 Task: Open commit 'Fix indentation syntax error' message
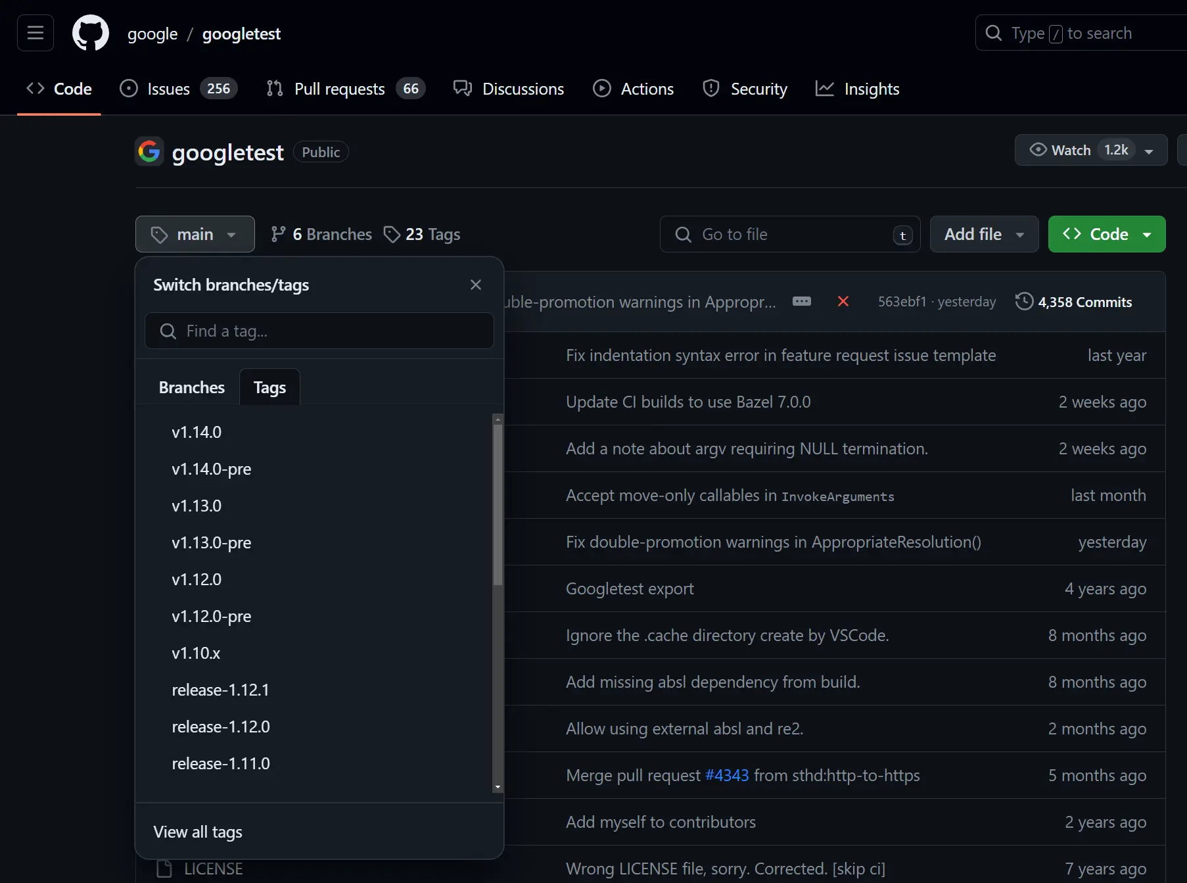(x=781, y=355)
